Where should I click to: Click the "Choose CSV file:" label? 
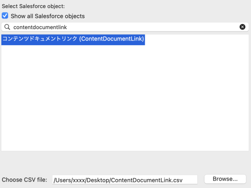[24, 180]
